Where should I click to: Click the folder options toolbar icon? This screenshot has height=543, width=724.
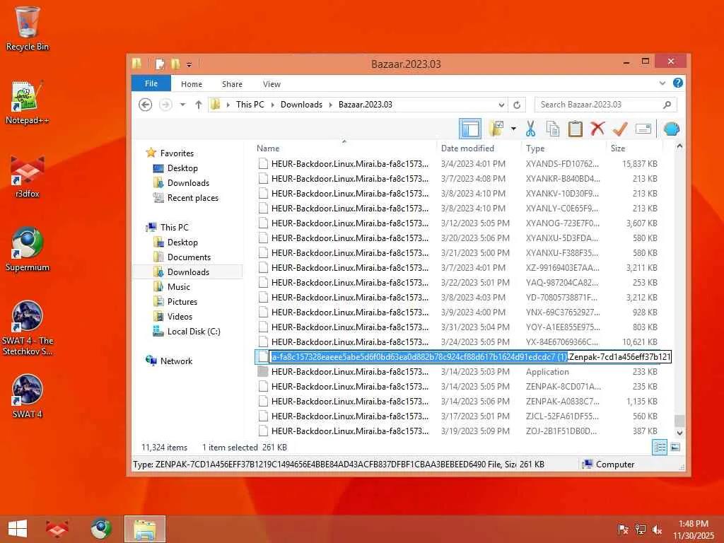(x=497, y=129)
